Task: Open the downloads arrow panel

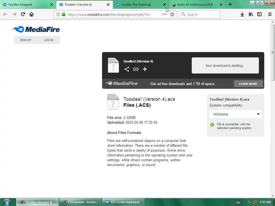Action: [x=242, y=14]
